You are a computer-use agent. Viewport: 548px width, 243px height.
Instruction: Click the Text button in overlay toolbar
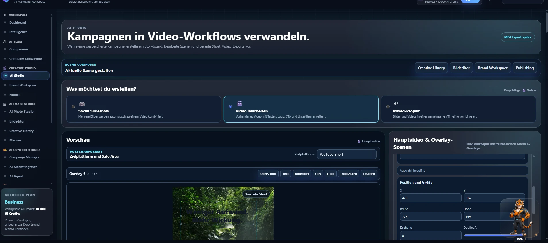[285, 174]
